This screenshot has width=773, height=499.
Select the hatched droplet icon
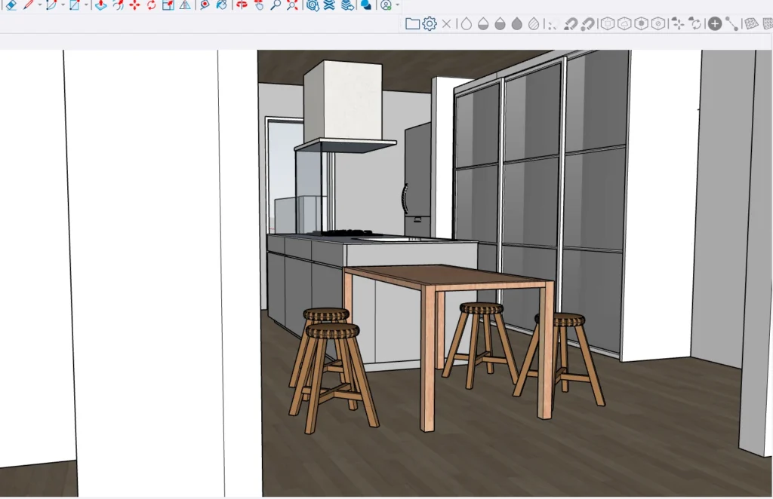click(534, 23)
